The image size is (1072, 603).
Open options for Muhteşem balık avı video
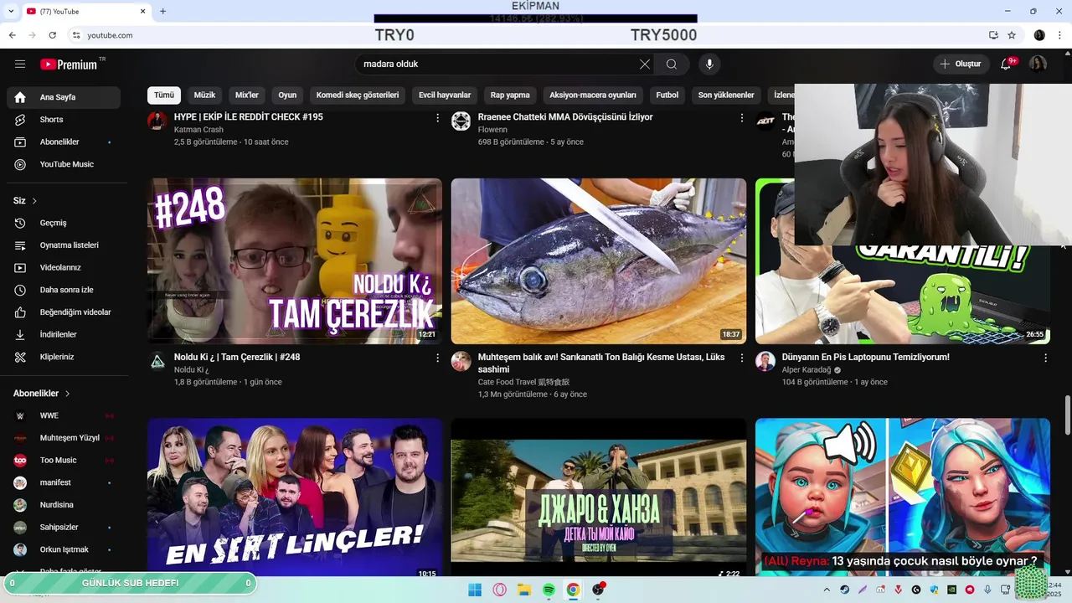point(741,358)
